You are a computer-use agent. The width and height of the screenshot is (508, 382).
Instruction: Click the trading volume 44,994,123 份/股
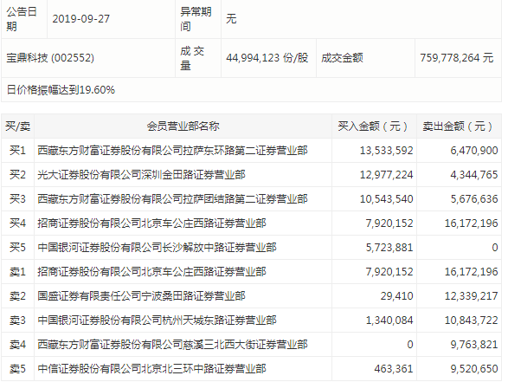click(x=267, y=58)
